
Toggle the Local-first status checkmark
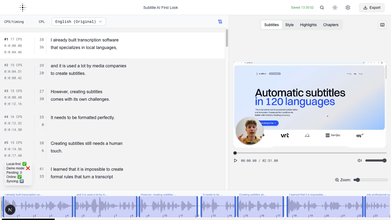pyautogui.click(x=24, y=164)
